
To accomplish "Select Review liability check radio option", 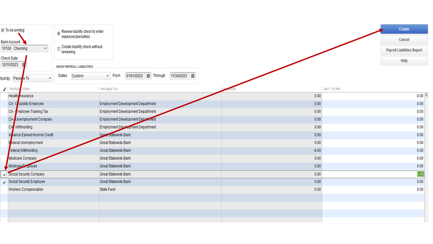I will click(x=59, y=34).
